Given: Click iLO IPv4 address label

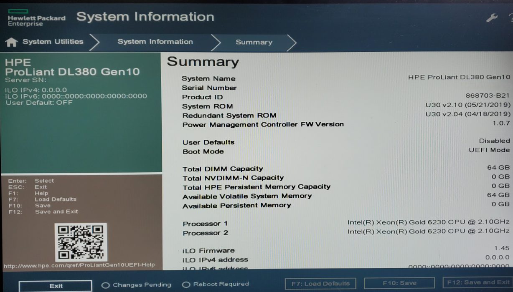Looking at the screenshot, I should click(215, 259).
